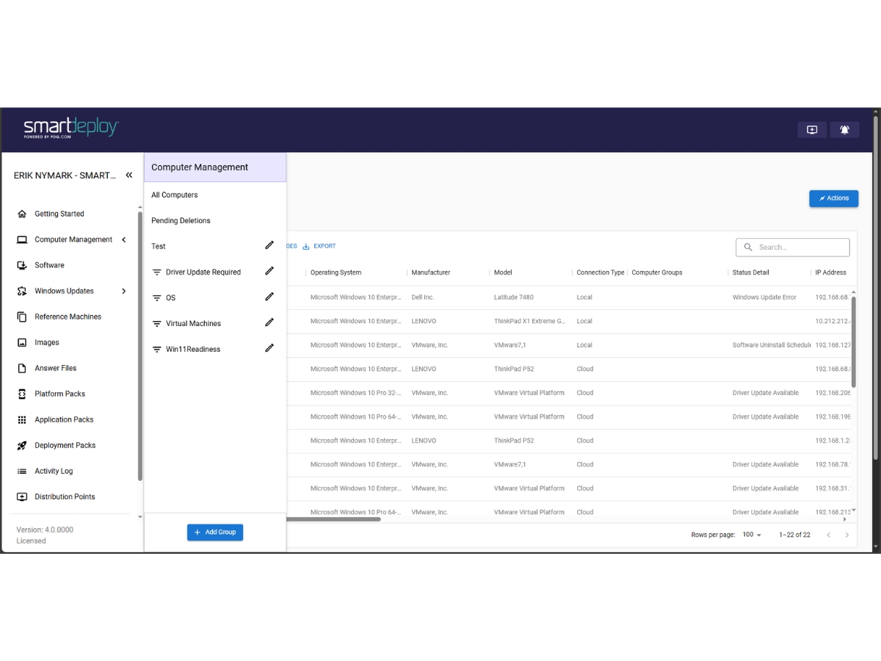Collapse sidebar with double chevron
This screenshot has height=661, width=881.
pos(129,175)
